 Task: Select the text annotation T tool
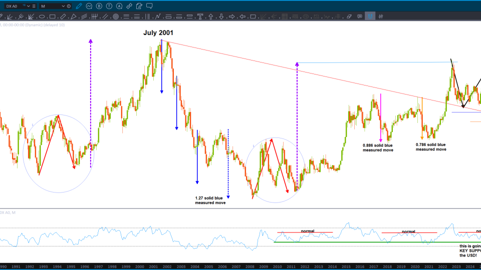(200, 16)
